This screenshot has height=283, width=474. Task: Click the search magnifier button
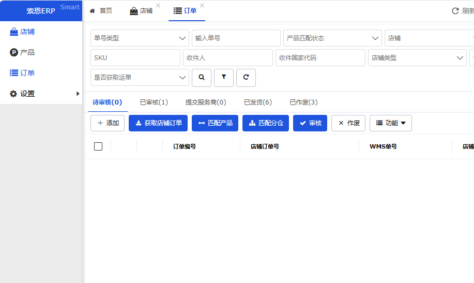(201, 78)
